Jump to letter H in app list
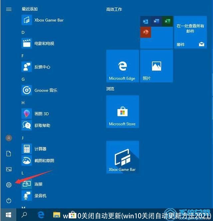This screenshot has height=221, width=213. [23, 103]
